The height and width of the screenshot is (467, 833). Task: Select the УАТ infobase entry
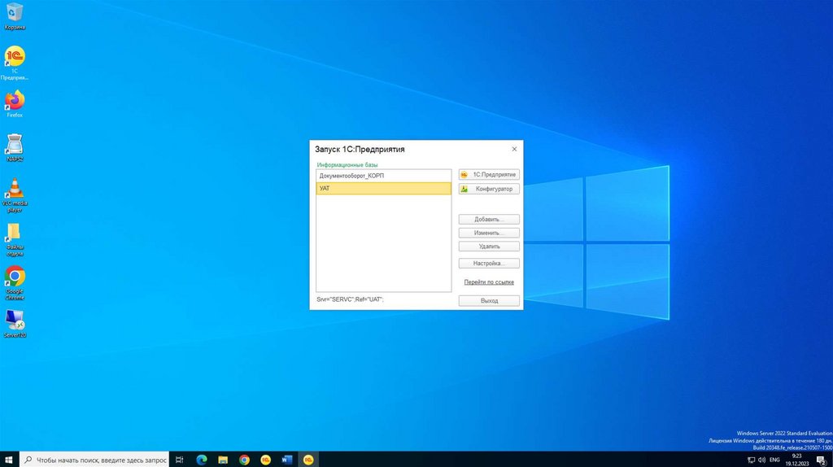pos(383,189)
